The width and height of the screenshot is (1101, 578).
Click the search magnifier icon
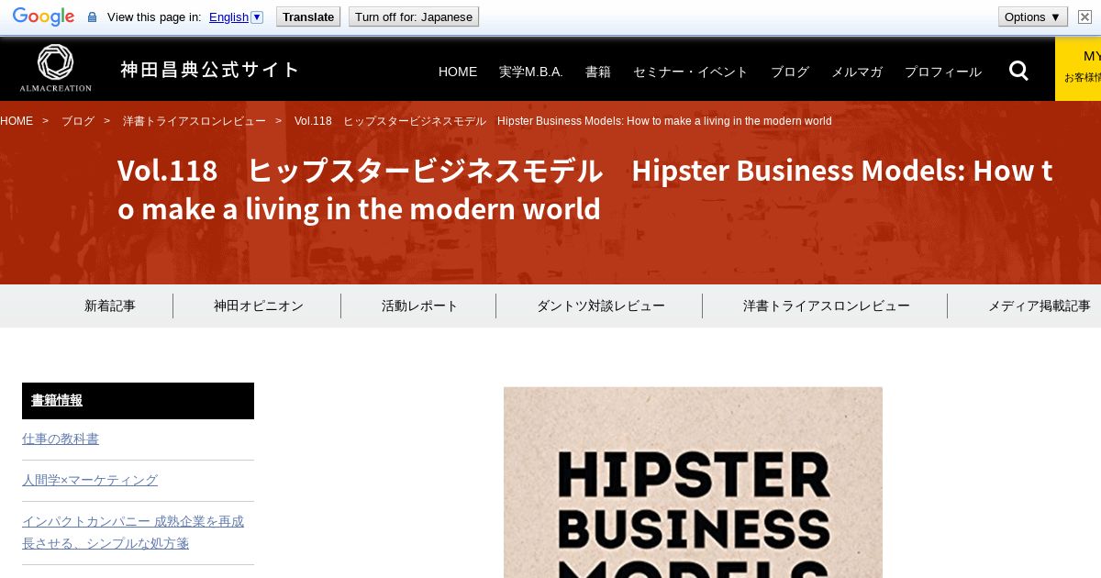pyautogui.click(x=1018, y=71)
